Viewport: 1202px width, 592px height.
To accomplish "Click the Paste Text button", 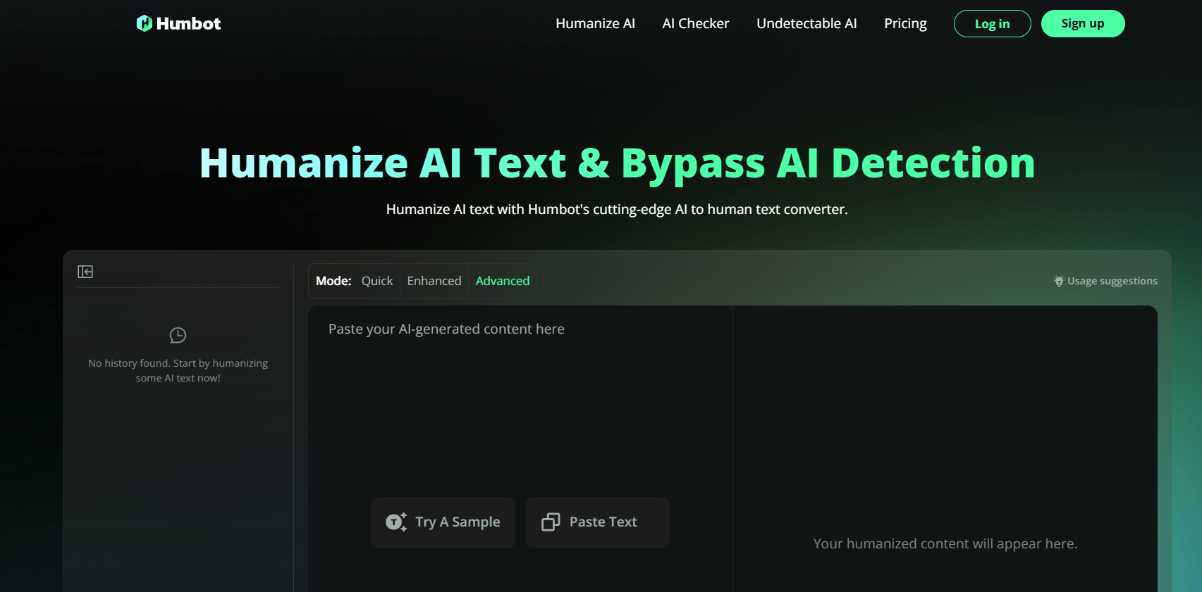I will pyautogui.click(x=597, y=522).
